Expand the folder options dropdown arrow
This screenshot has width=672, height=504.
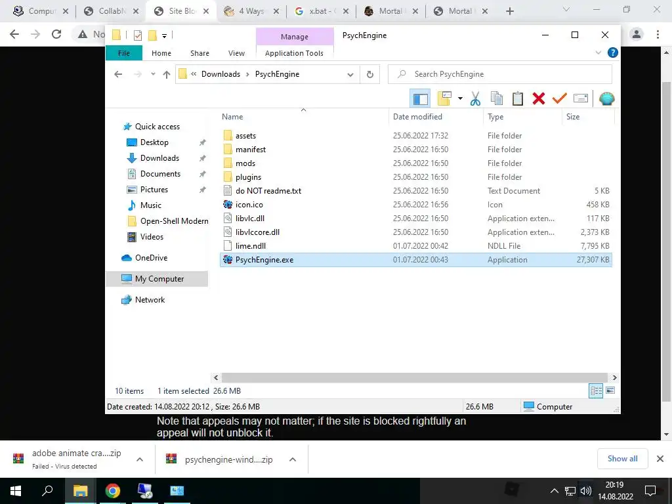pyautogui.click(x=460, y=99)
